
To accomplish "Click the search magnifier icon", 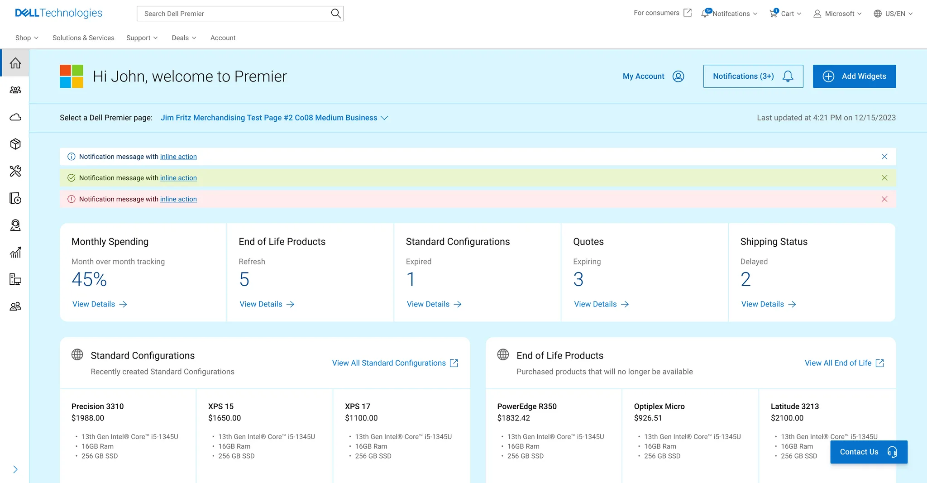I will (x=335, y=14).
